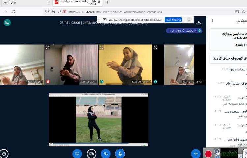Image resolution: width=247 pixels, height=158 pixels.
Task: Click the red muted icon on second webcam
Action: 48,82
